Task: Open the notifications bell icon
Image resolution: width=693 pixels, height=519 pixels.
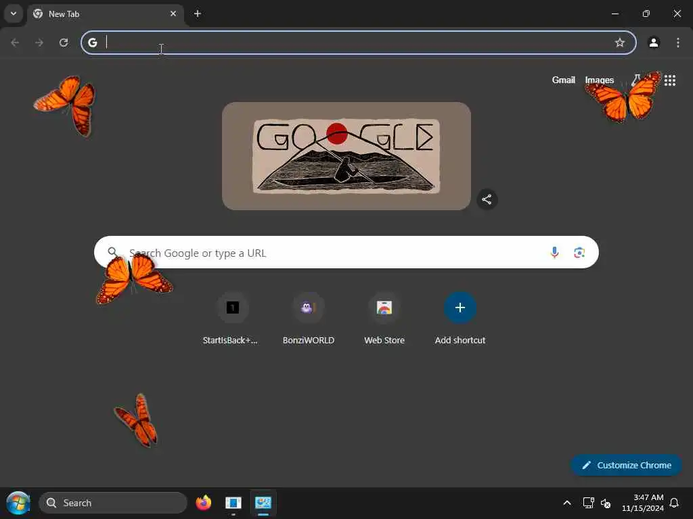Action: 674,503
